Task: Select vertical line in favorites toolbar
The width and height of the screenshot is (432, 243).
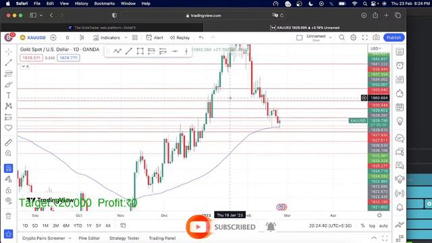Action: tap(186, 51)
